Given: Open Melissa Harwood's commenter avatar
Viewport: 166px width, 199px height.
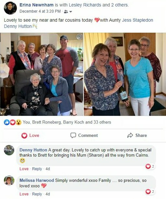Looking at the screenshot, I should tap(9, 181).
